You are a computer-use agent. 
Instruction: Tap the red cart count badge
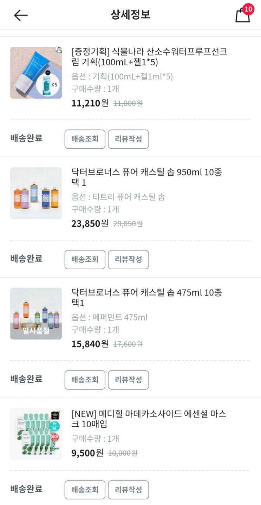(248, 9)
